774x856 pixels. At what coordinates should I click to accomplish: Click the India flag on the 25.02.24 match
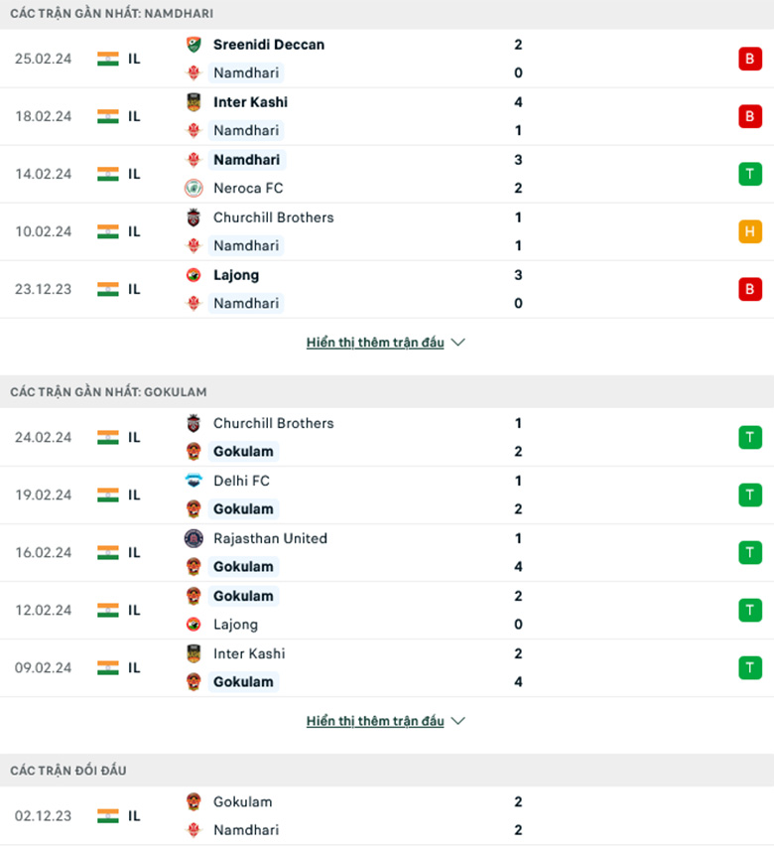click(108, 59)
